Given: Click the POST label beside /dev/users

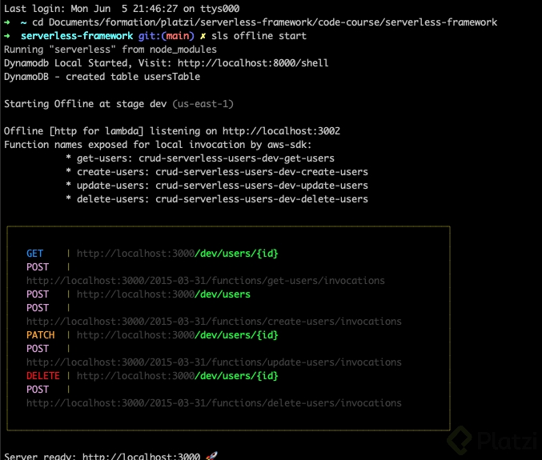Looking at the screenshot, I should (x=38, y=294).
